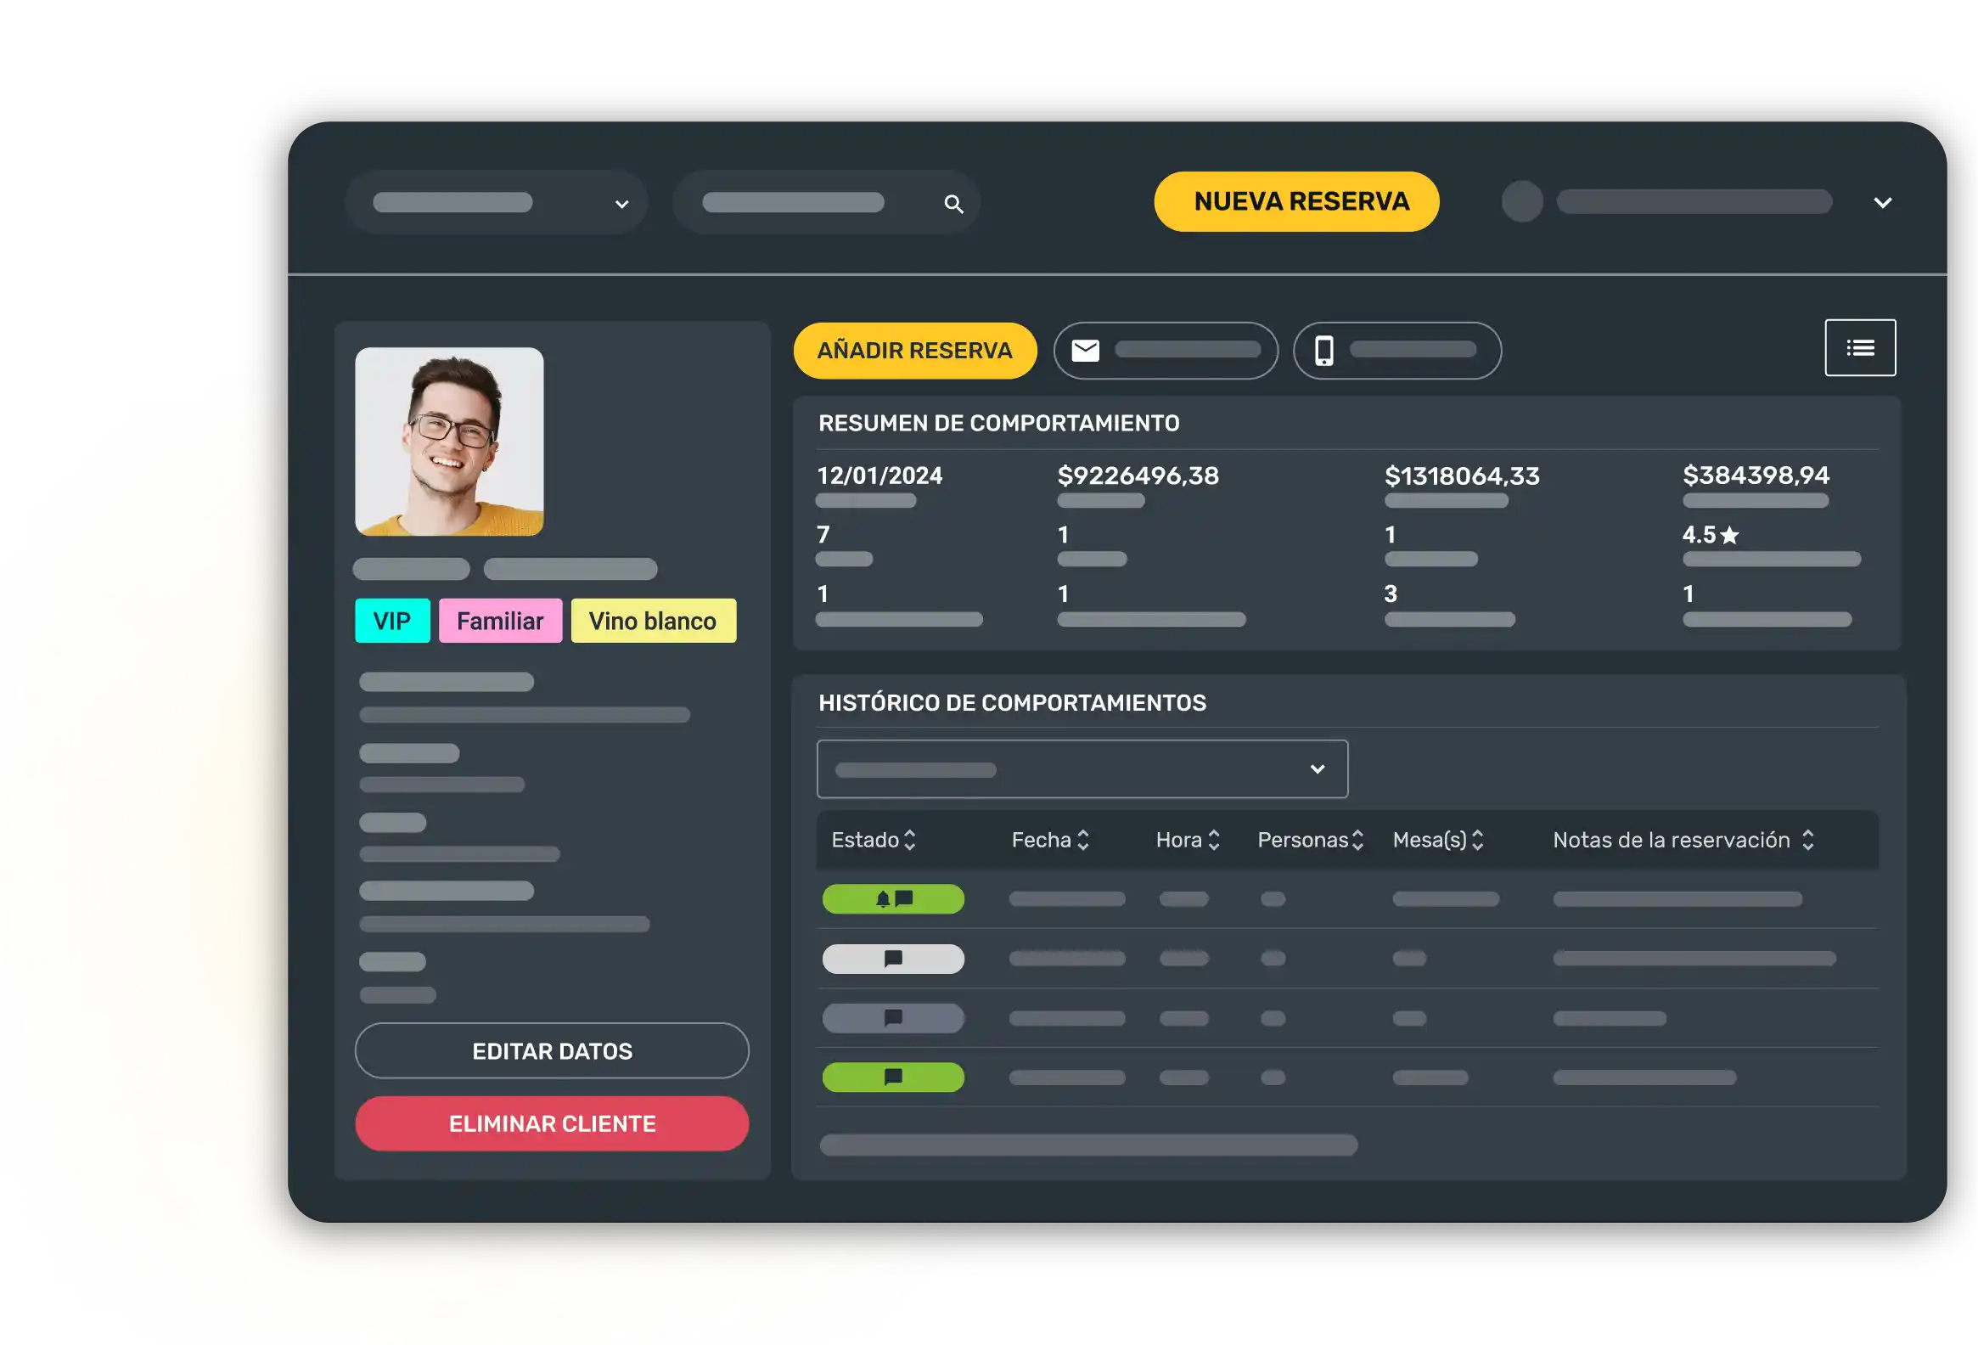Click the NUEVA RESERVA button
1978x1345 pixels.
[x=1296, y=202]
